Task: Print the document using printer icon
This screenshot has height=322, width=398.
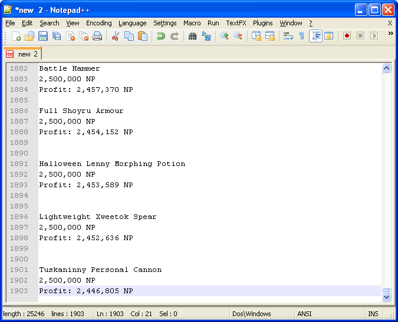Action: tap(97, 36)
